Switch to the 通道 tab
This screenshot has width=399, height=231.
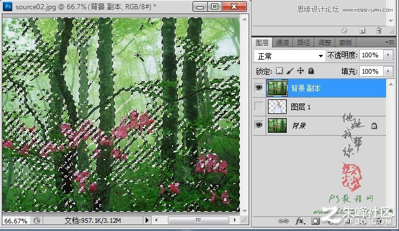click(283, 43)
